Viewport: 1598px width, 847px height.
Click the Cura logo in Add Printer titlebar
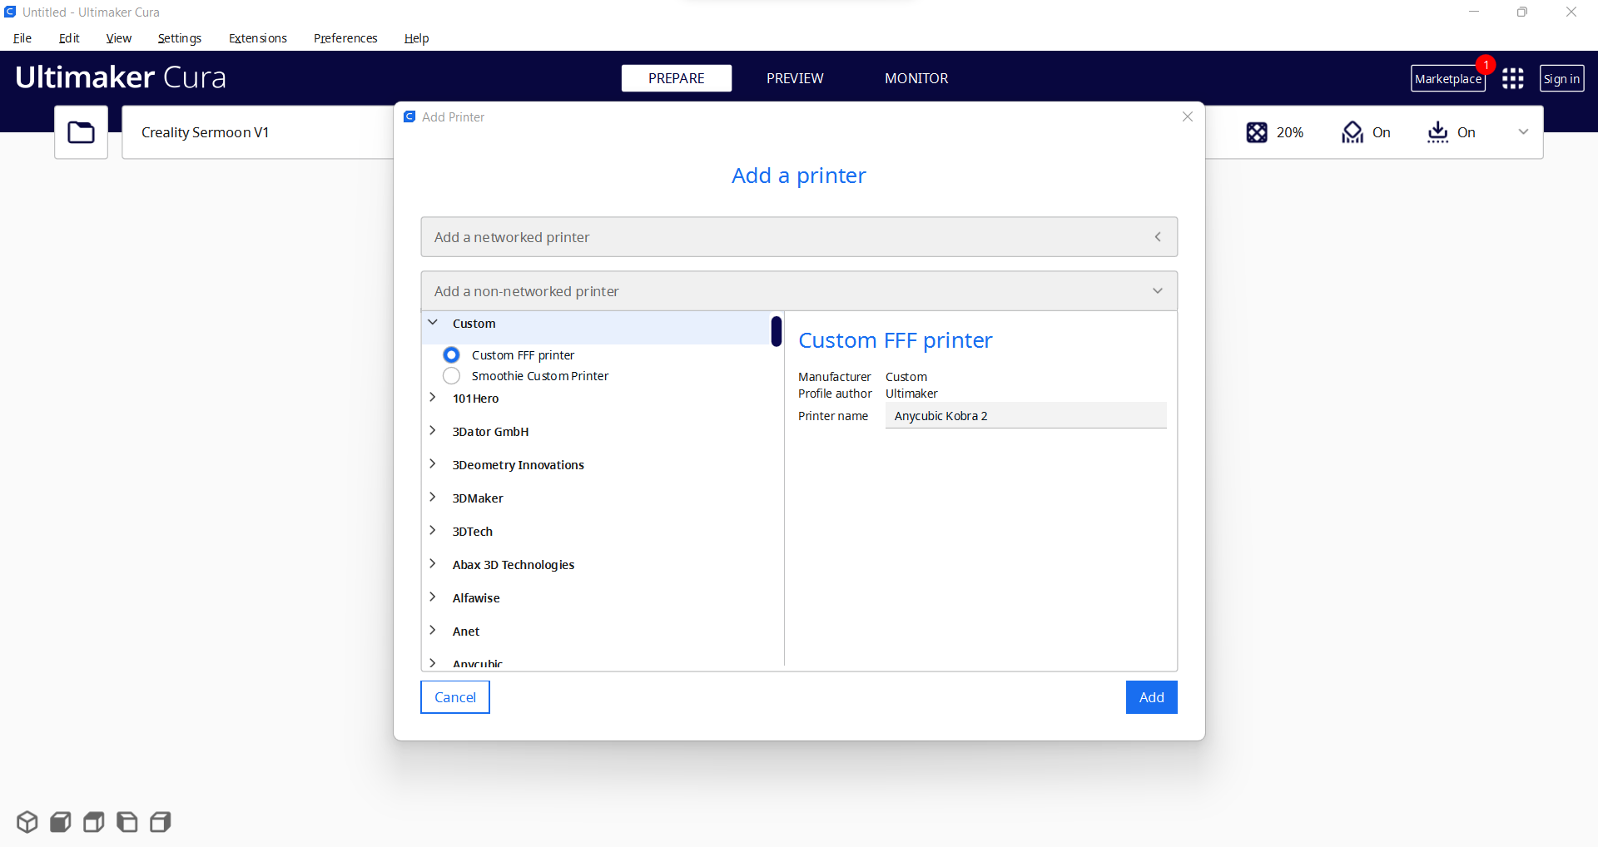pyautogui.click(x=409, y=116)
